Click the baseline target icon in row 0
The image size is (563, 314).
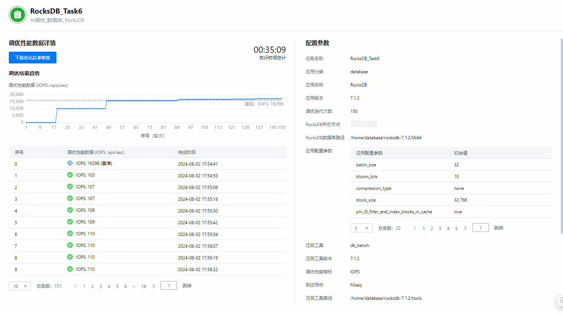[x=70, y=163]
